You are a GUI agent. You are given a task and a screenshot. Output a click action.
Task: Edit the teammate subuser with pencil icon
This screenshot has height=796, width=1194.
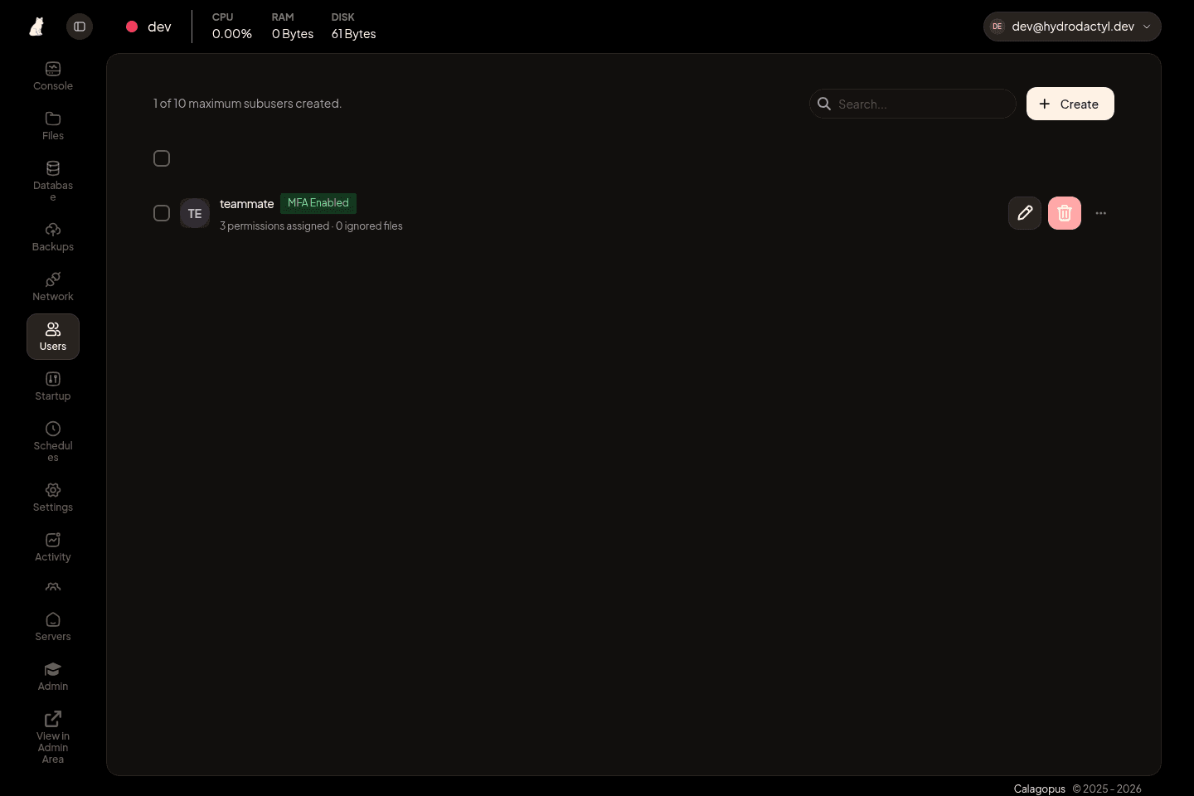(1025, 213)
